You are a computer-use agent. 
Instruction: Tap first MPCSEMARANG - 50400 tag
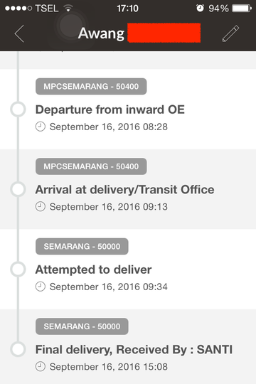coord(91,87)
